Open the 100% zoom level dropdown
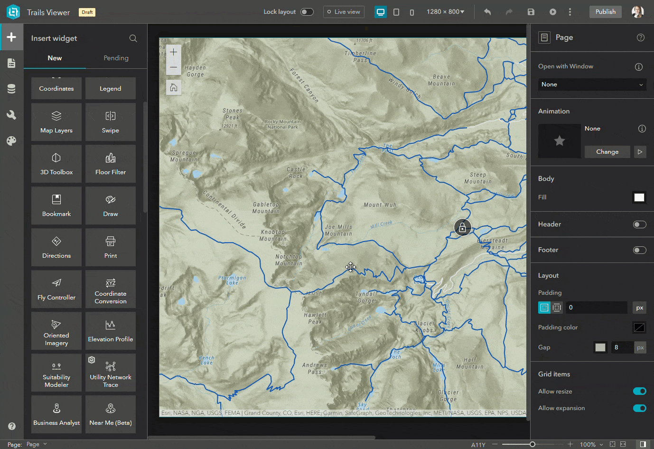Screen dimensions: 654x449 591,445
